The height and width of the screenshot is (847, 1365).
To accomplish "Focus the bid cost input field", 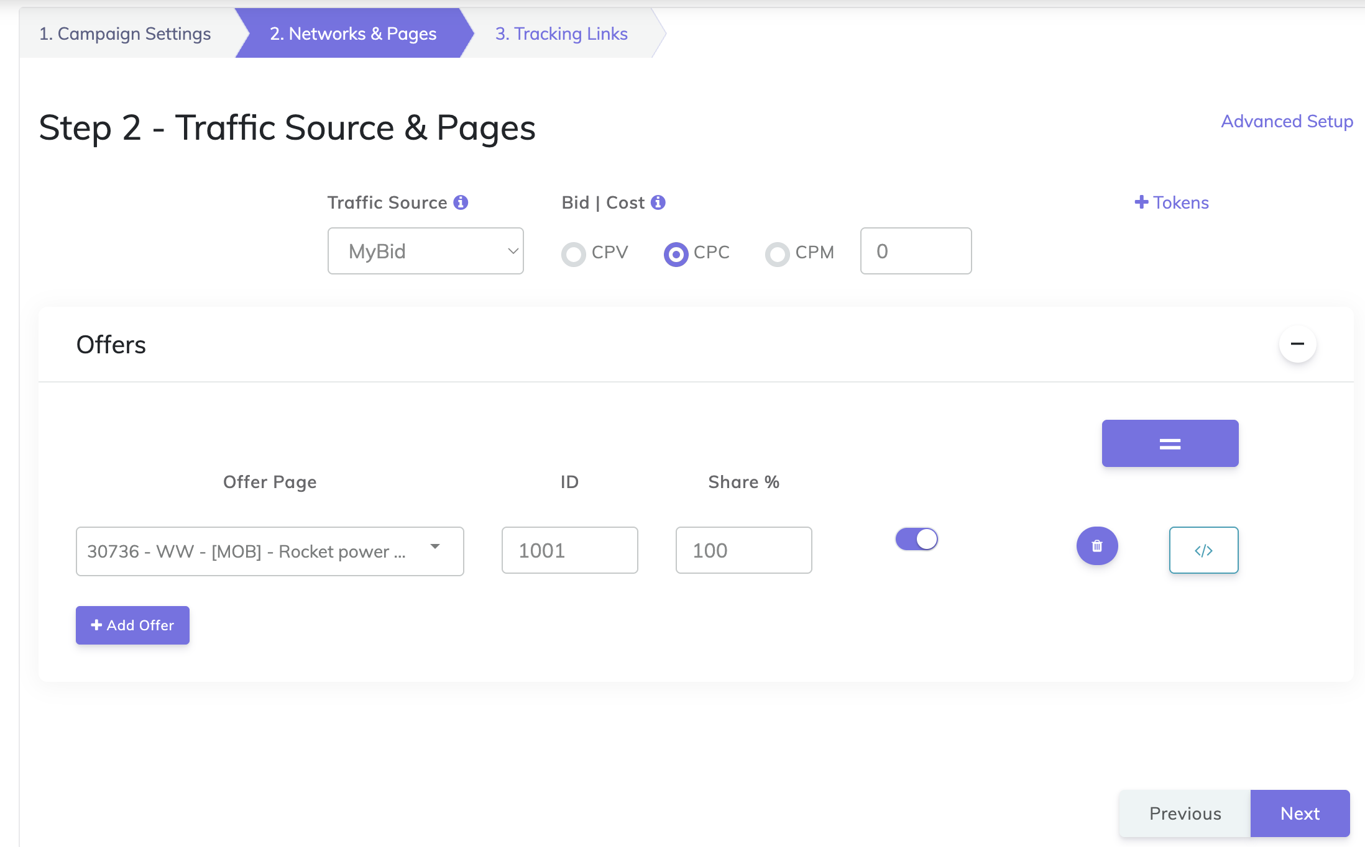I will 916,251.
